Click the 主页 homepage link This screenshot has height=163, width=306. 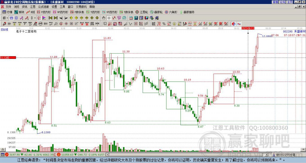290,2
